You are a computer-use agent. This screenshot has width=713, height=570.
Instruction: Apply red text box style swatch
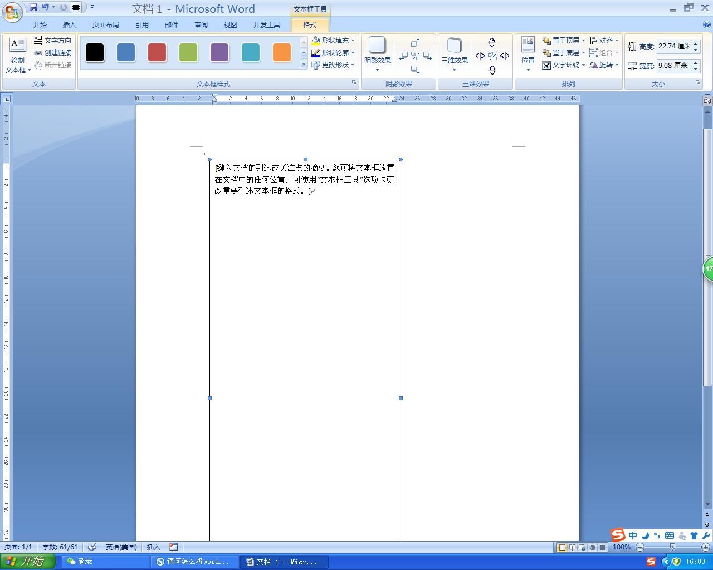click(x=157, y=52)
